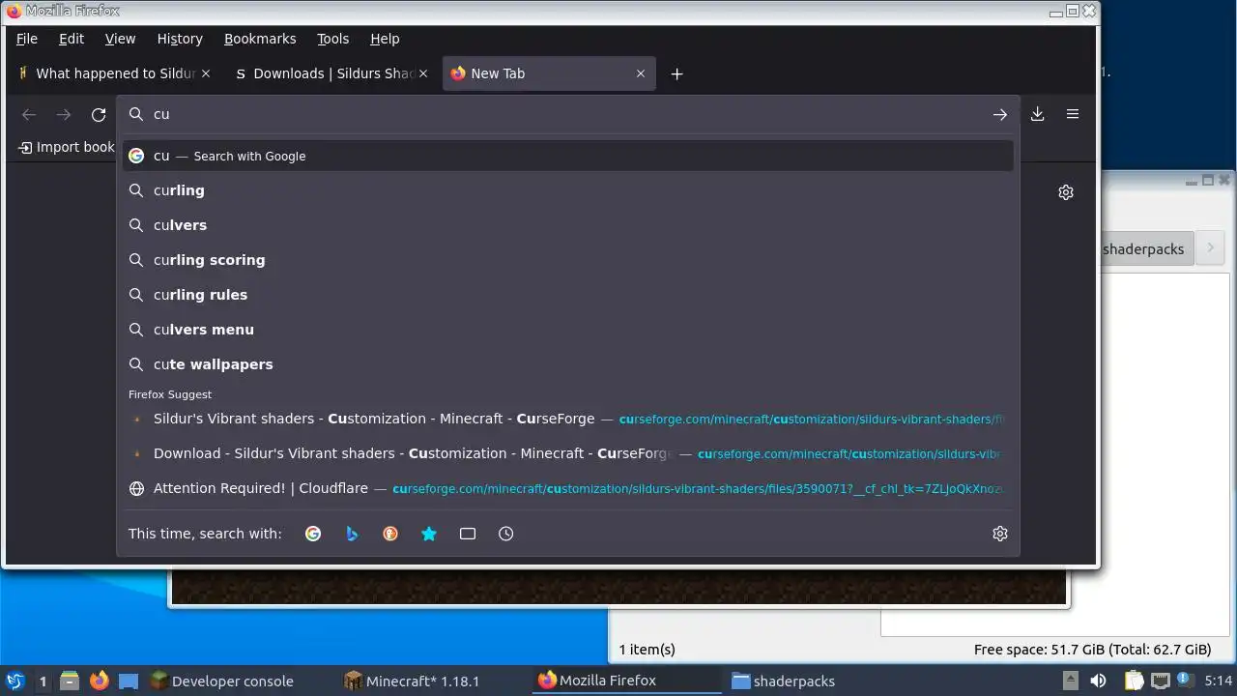
Task: Open the volume control in the system tray
Action: [1098, 681]
